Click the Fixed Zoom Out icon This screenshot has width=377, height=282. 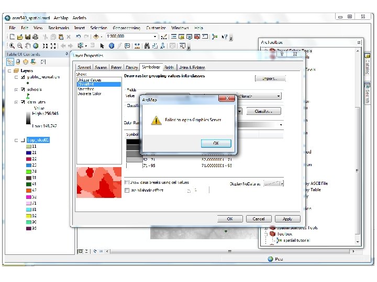[x=53, y=45]
